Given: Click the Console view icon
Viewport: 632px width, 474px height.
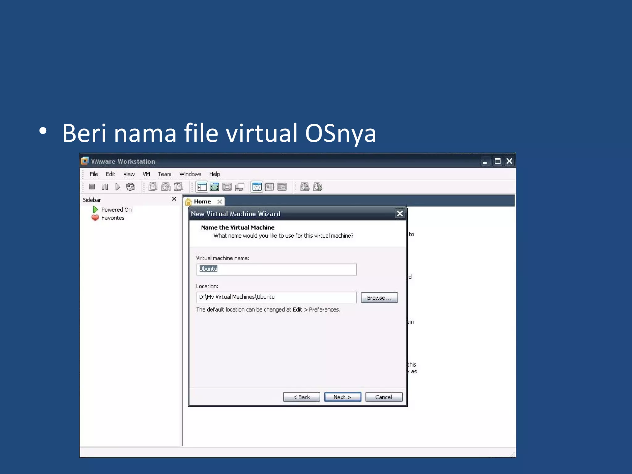Looking at the screenshot, I should click(x=282, y=187).
